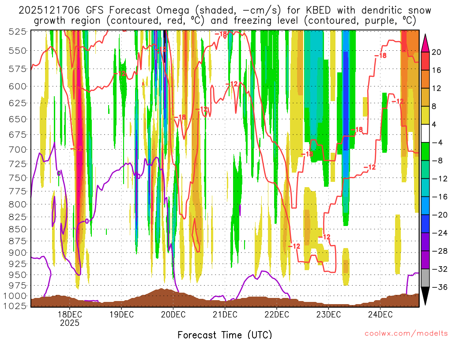Click the colorbar value -32

pos(440,269)
